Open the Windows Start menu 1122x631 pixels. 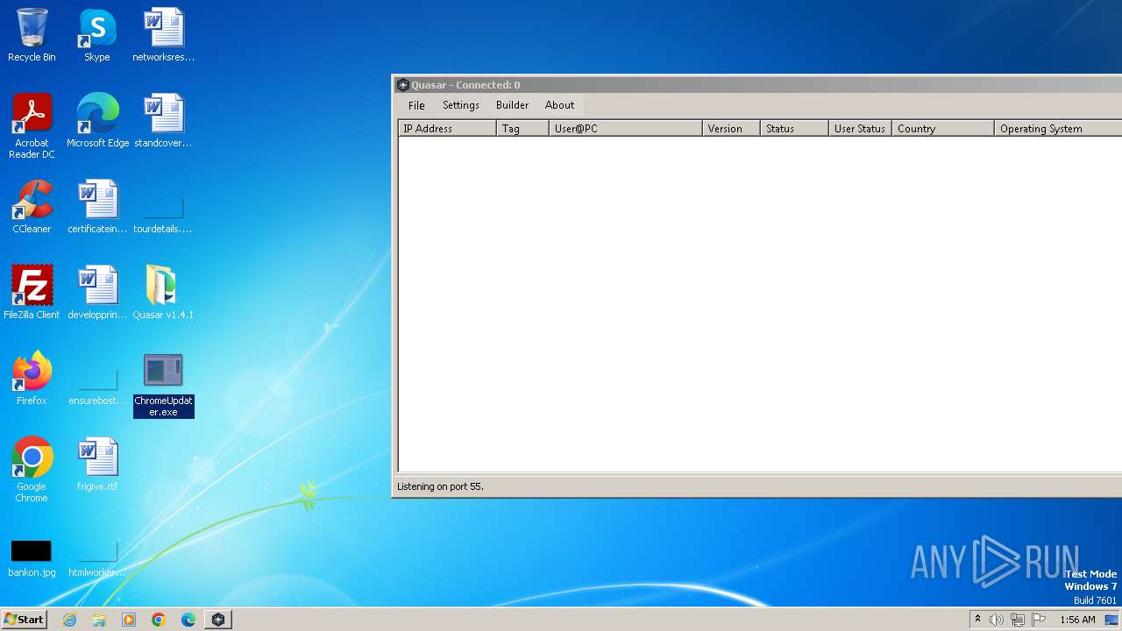click(24, 620)
